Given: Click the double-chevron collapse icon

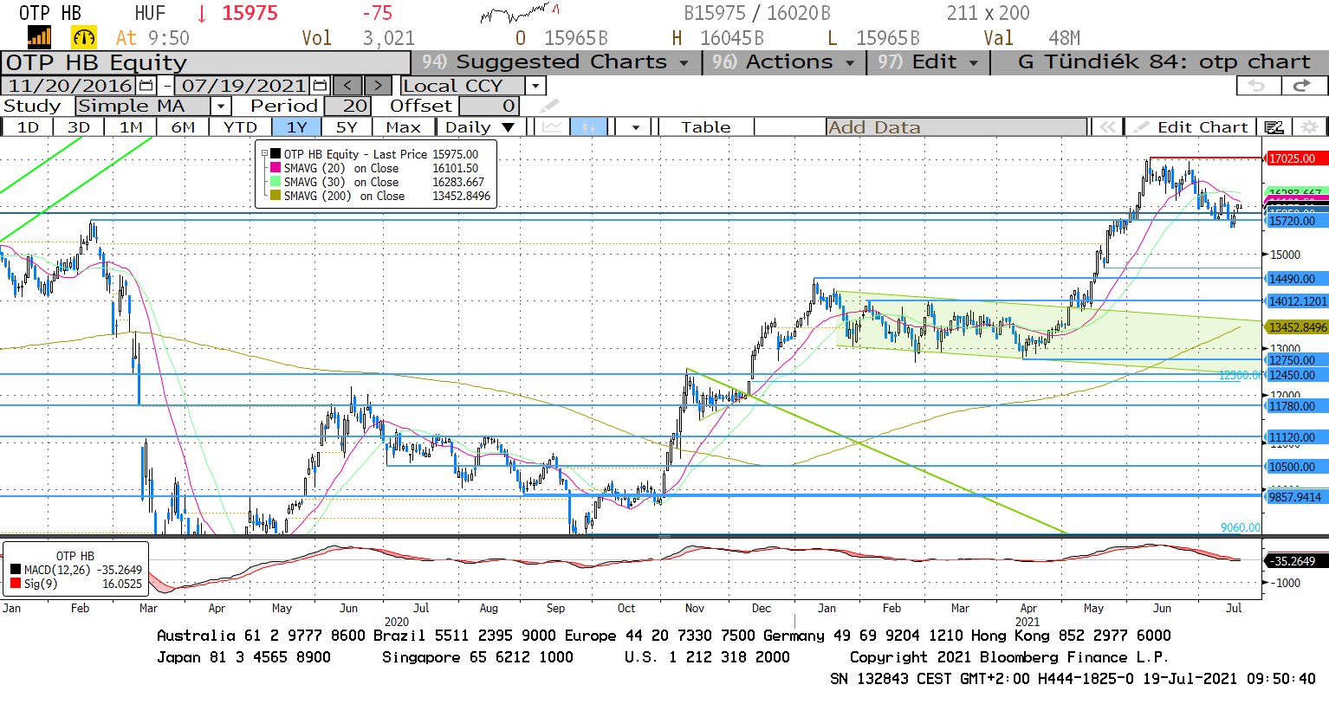Looking at the screenshot, I should [x=1107, y=127].
